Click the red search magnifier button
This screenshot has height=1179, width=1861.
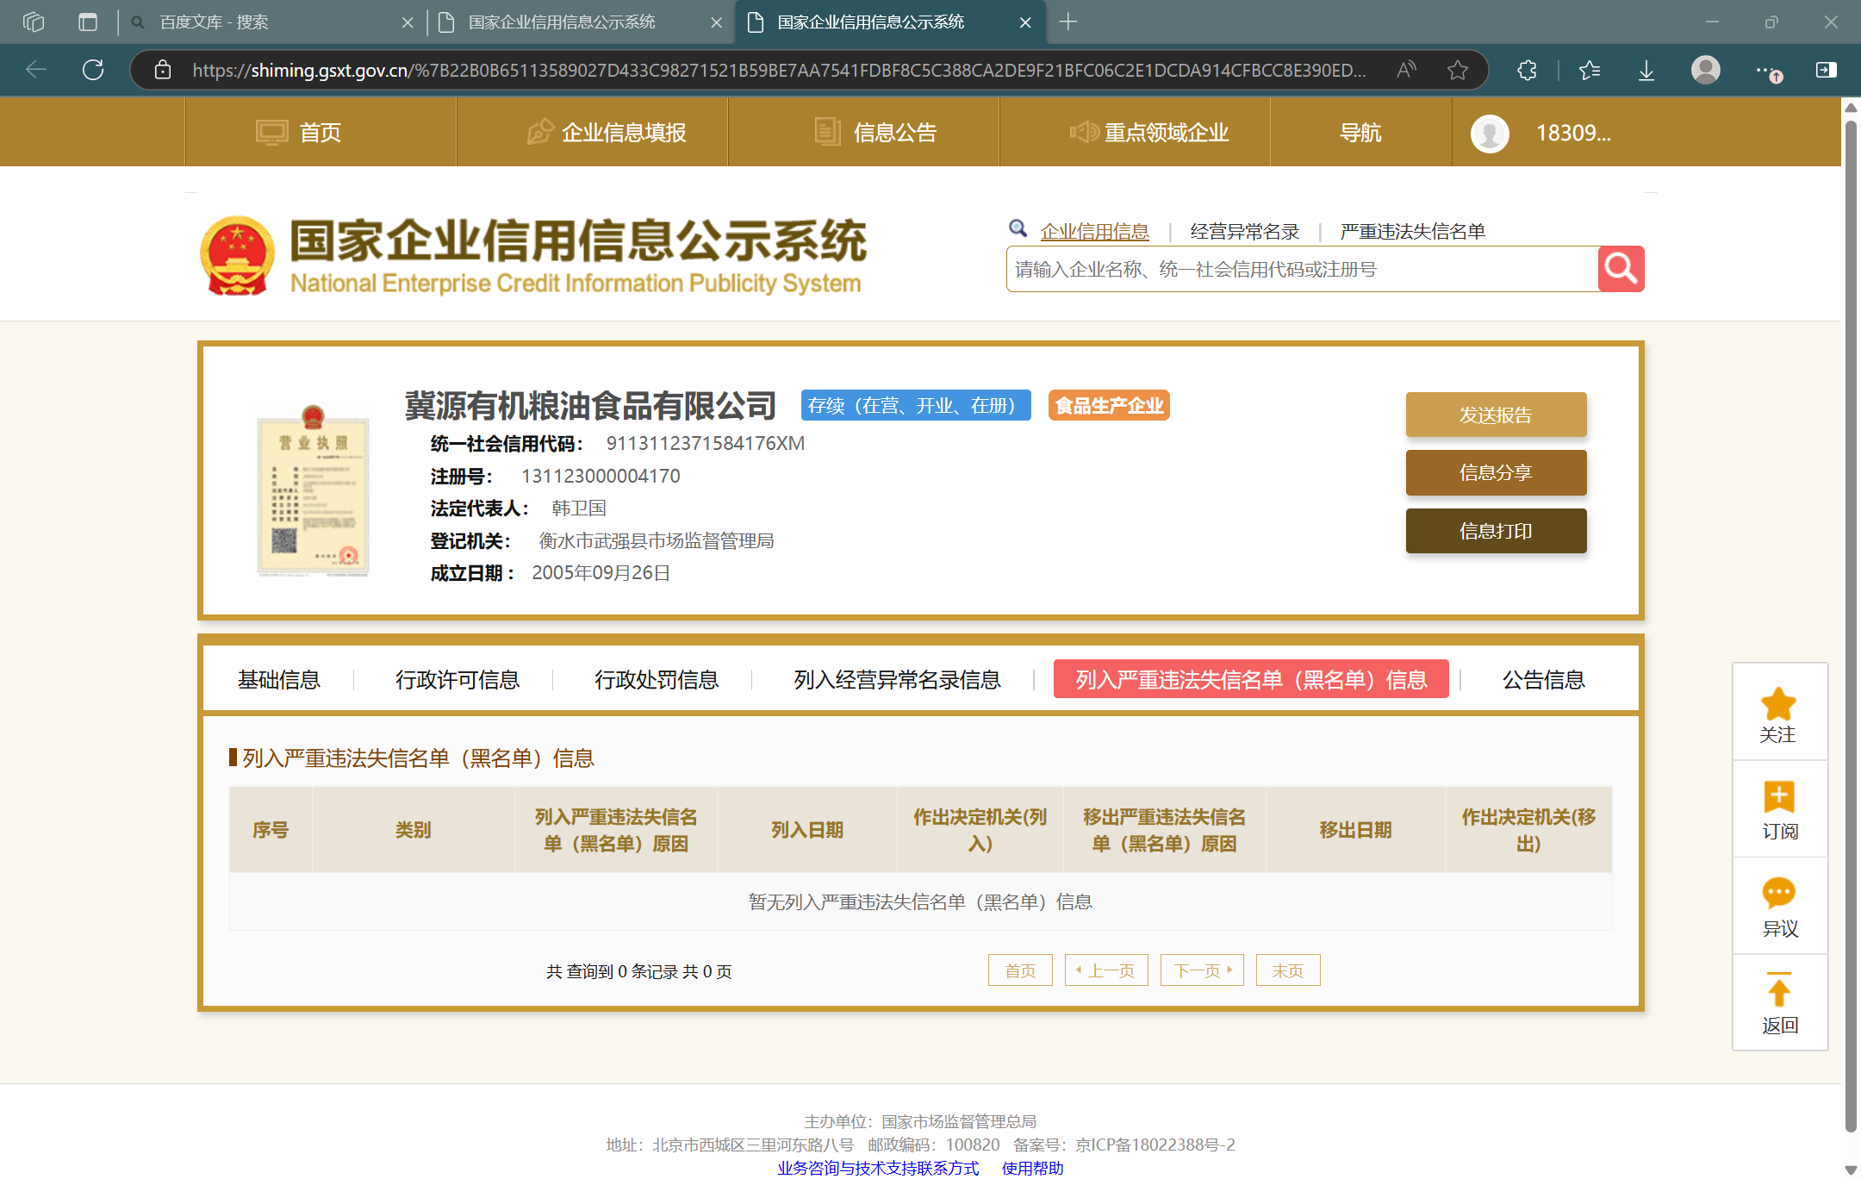1621,269
